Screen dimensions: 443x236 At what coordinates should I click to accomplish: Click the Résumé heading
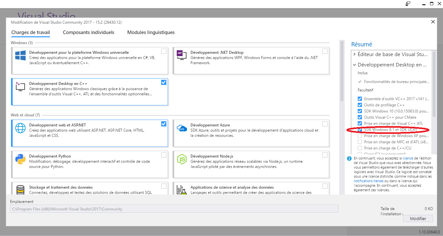[362, 44]
